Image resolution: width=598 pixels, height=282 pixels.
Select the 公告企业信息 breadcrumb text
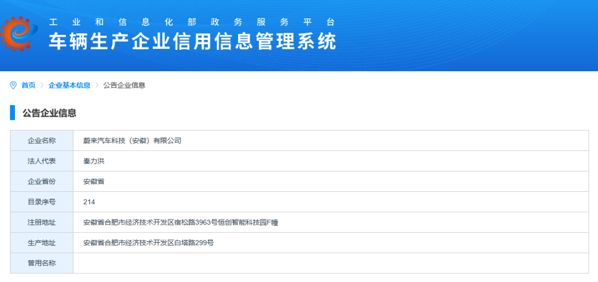click(x=125, y=85)
